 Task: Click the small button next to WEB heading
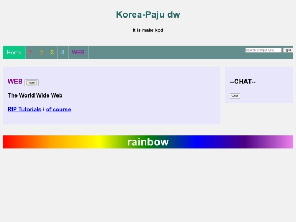click(32, 83)
